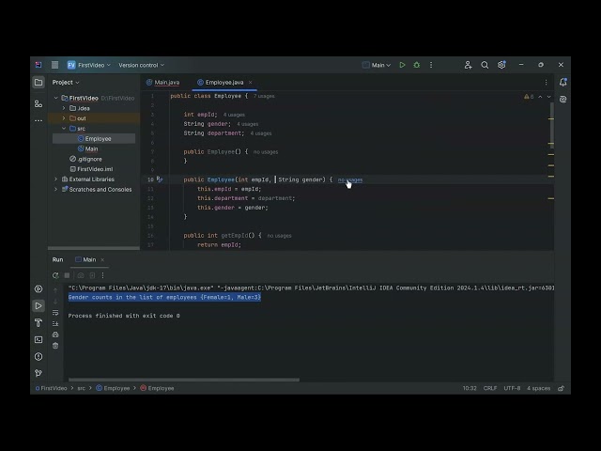Image resolution: width=601 pixels, height=451 pixels.
Task: Open the main hamburger menu
Action: (54, 65)
